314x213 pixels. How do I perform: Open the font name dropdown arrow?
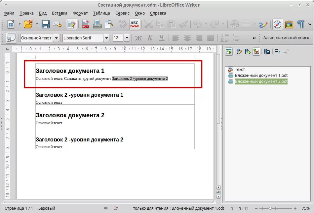[106, 38]
